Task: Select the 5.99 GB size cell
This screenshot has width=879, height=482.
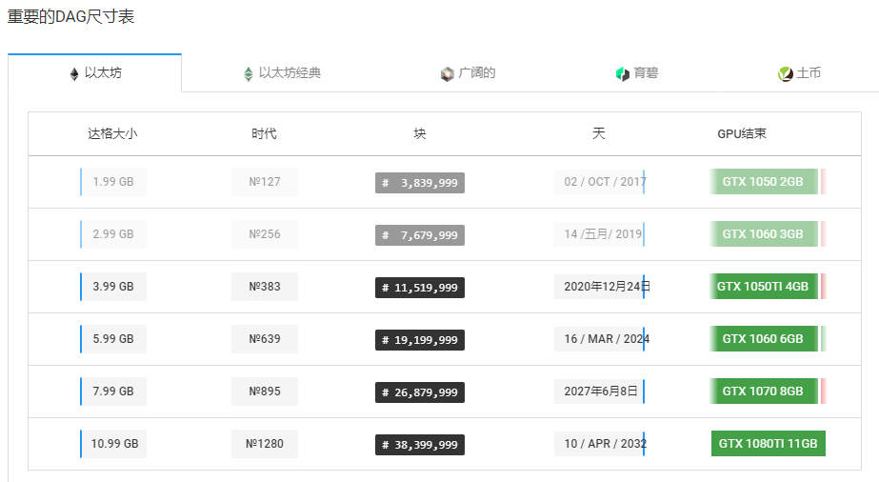Action: [113, 338]
